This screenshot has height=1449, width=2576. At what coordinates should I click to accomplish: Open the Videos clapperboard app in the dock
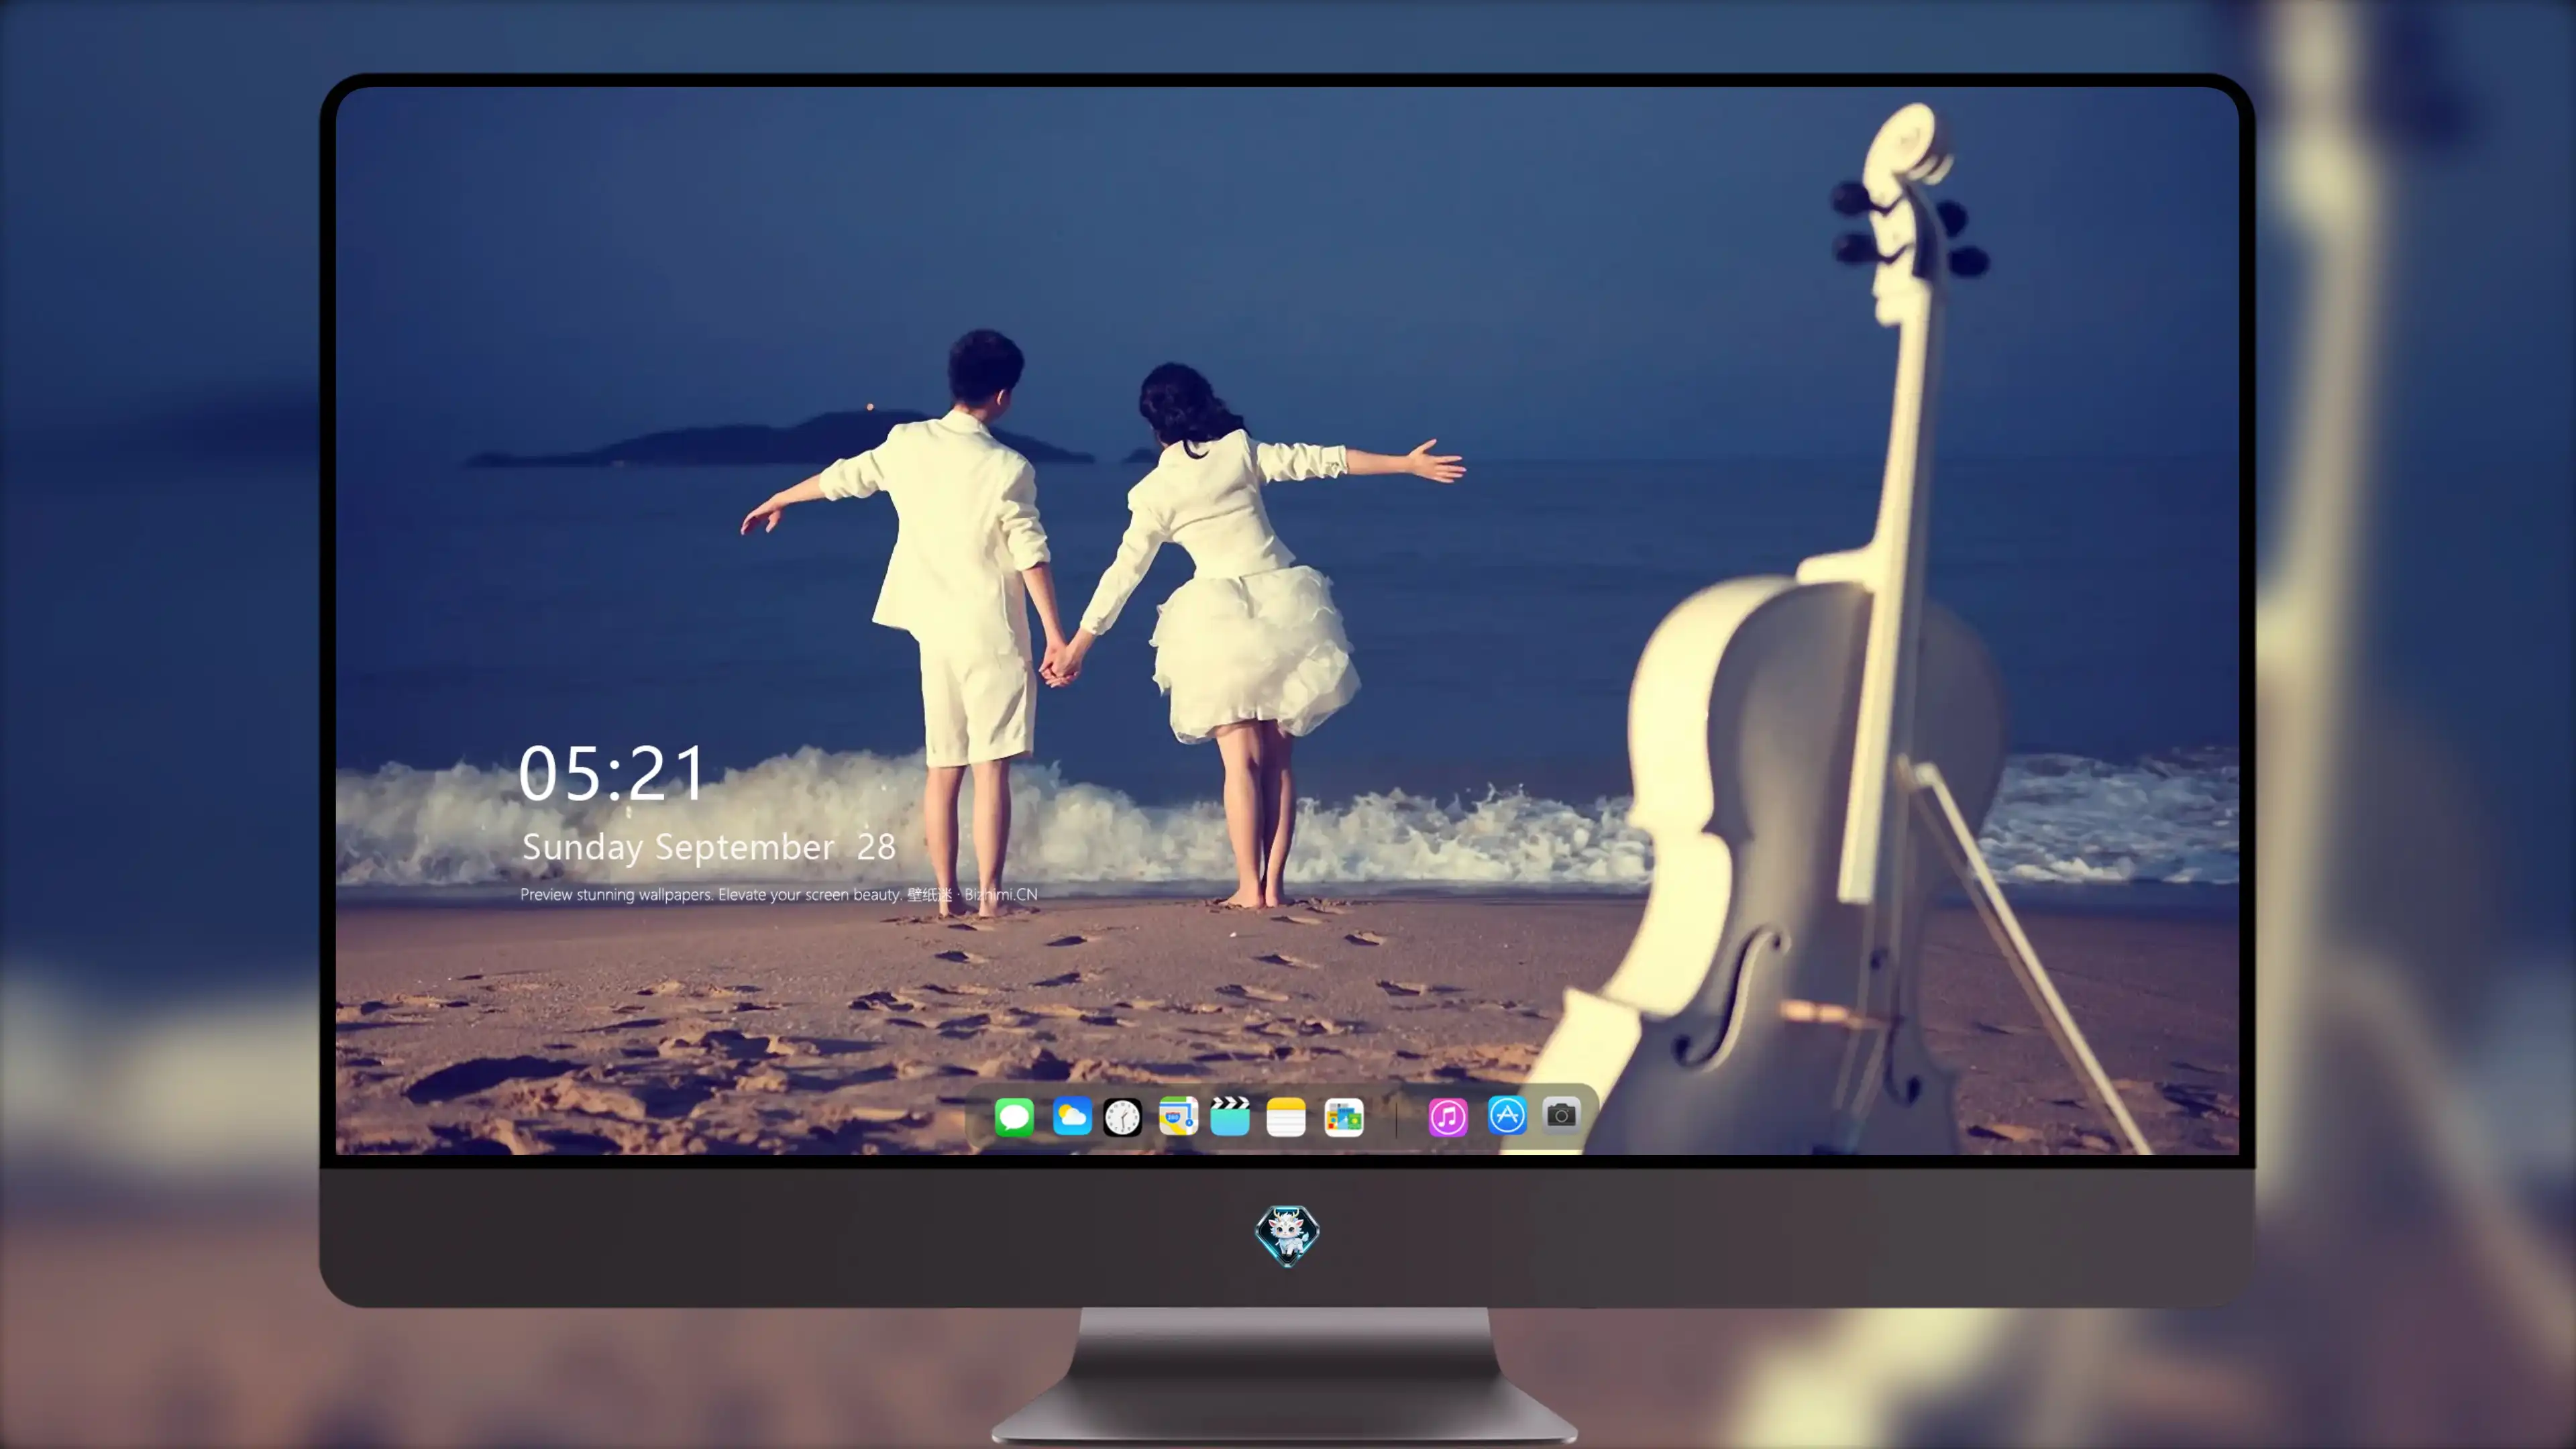click(x=1230, y=1116)
